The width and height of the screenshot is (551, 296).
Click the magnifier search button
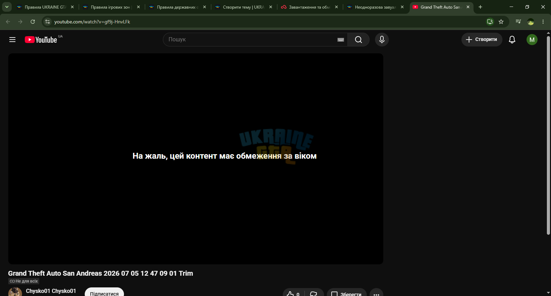[358, 40]
